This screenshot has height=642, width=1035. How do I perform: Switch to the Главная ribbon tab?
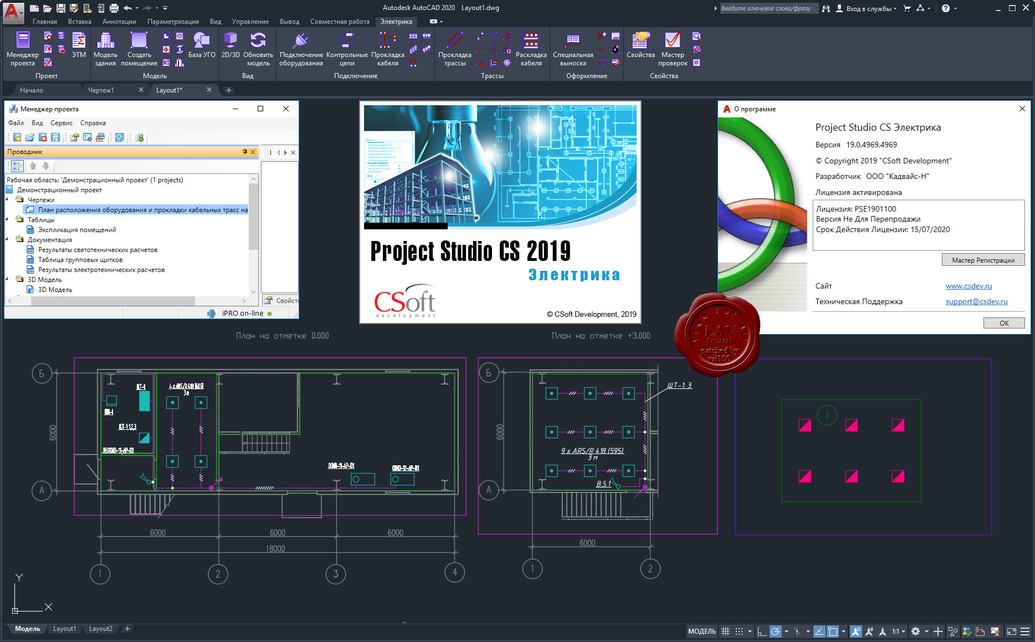[x=45, y=22]
